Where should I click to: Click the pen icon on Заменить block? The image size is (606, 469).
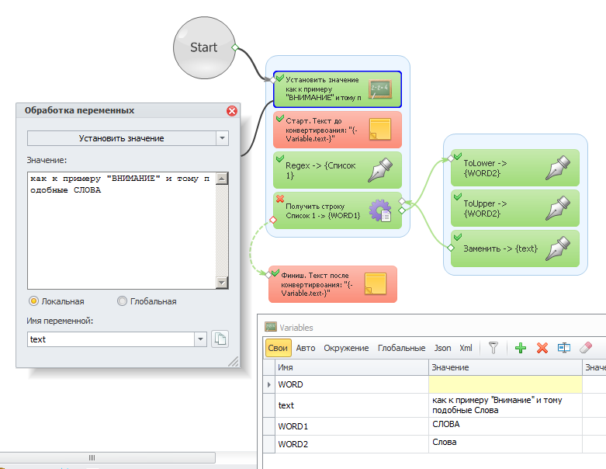(558, 248)
